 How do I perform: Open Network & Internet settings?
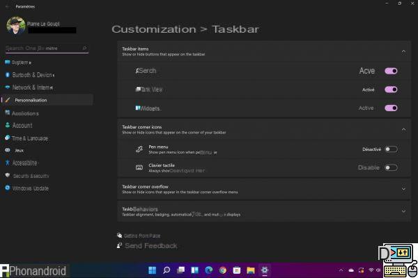point(47,88)
